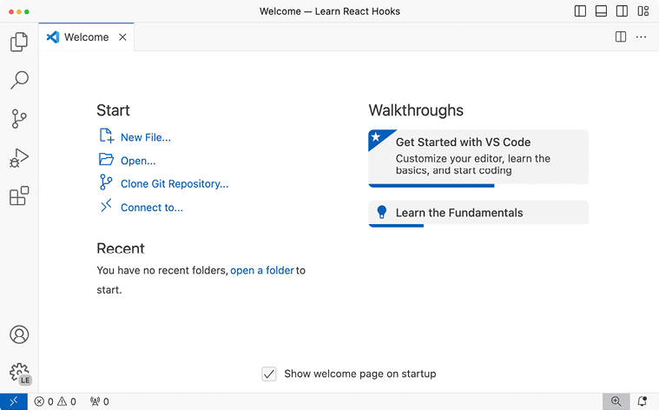This screenshot has width=659, height=410.
Task: Click the forwarded ports indicator showing 0
Action: (x=100, y=401)
